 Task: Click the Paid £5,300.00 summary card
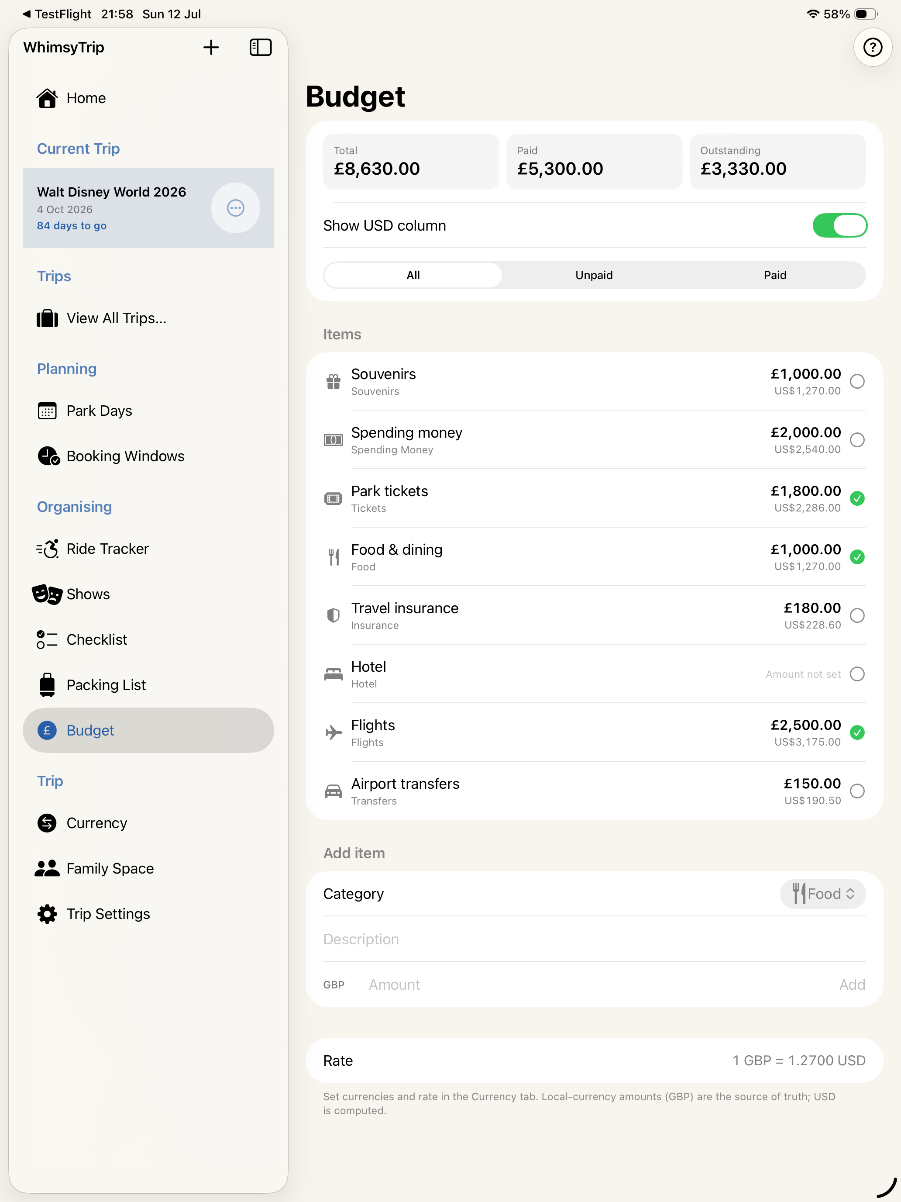(x=594, y=162)
